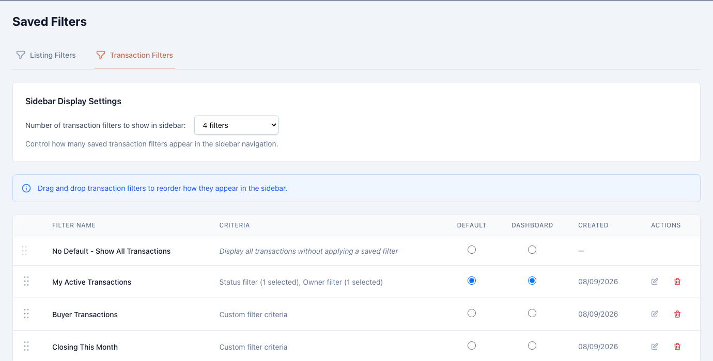
Task: Click the Filter Name column header
Action: (74, 225)
